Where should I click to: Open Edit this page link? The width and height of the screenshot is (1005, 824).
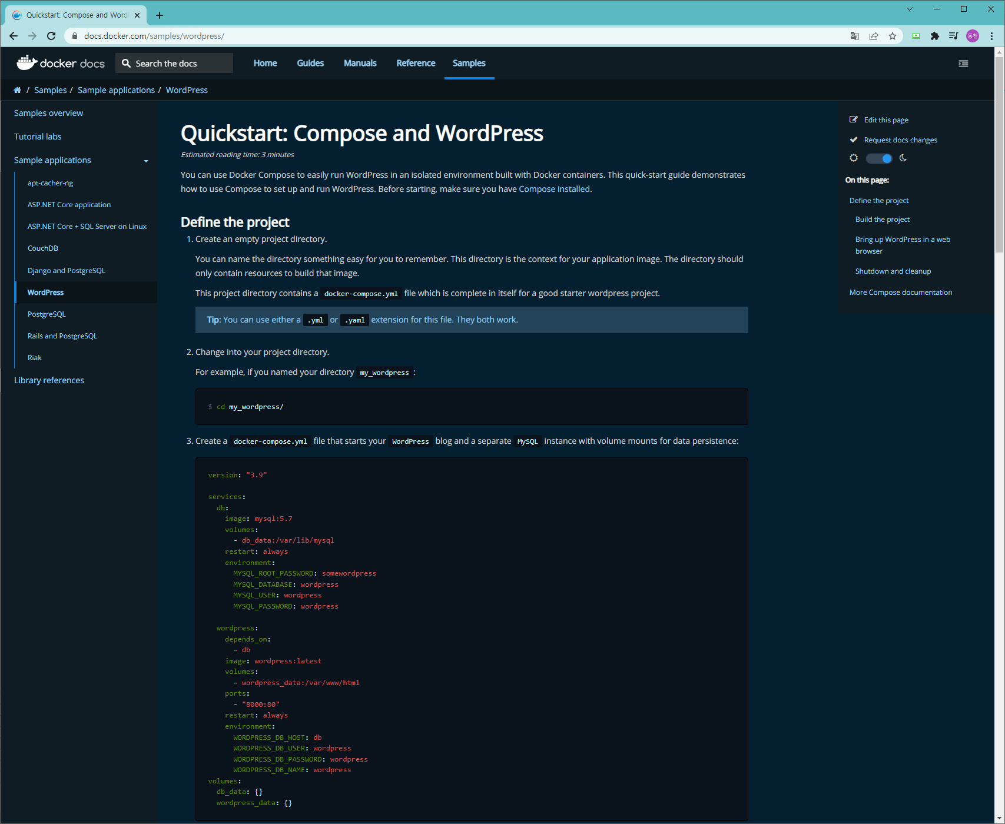click(x=886, y=119)
